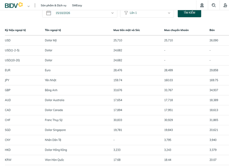Viewport: 229px width, 166px height.
Task: Expand the Lần 1 dropdown arrow
Action: coord(169,13)
